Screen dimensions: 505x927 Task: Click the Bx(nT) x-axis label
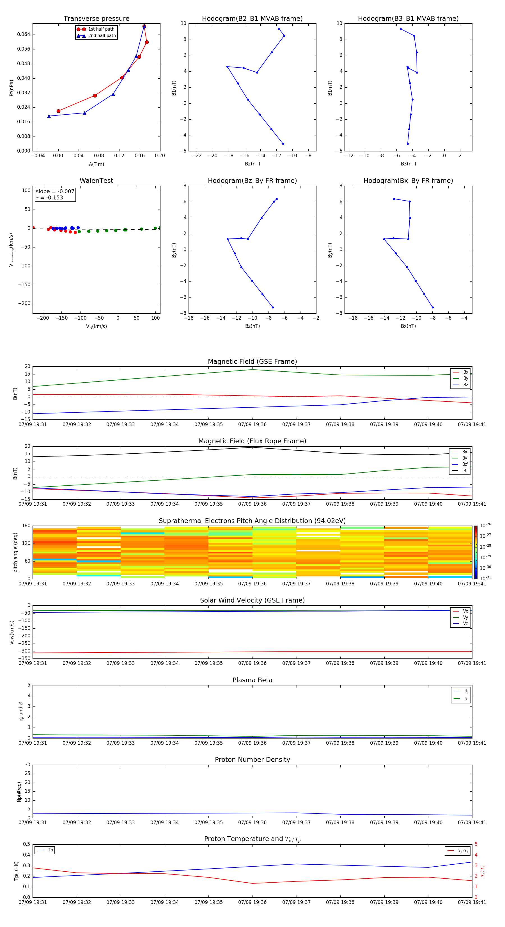pos(408,326)
